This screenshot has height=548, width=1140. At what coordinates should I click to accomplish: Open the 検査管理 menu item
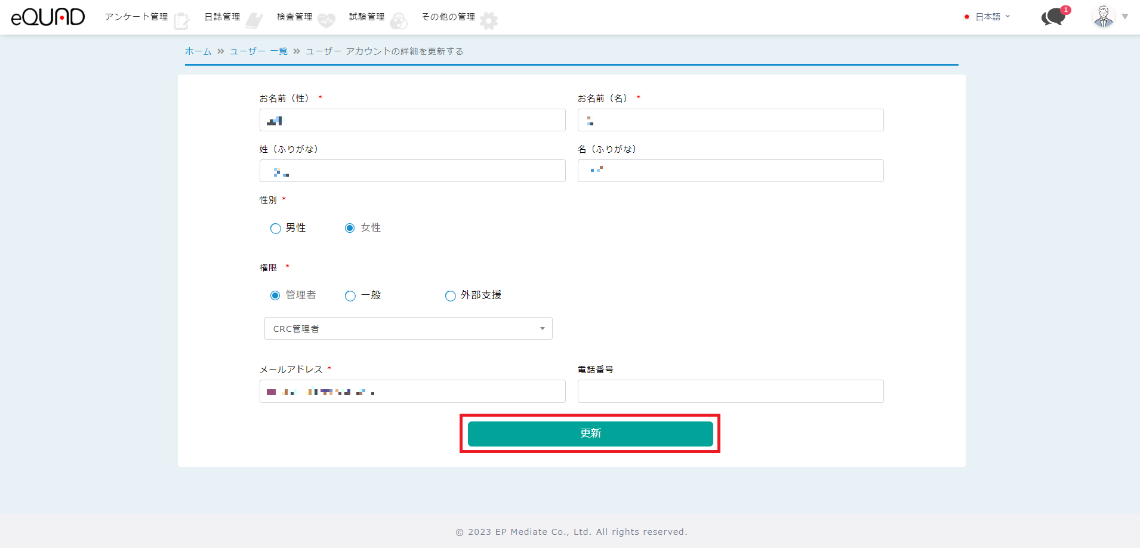coord(294,17)
